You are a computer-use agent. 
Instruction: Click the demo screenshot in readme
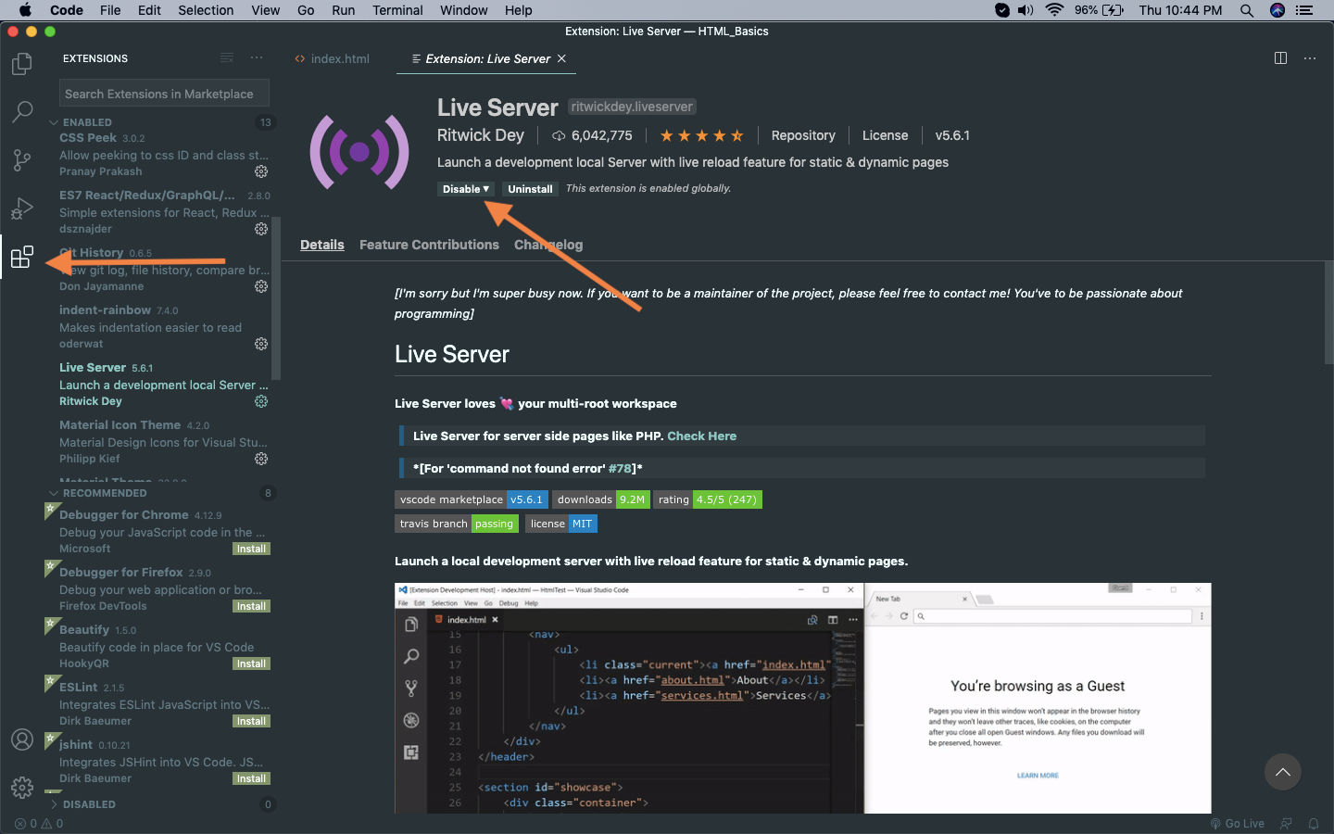(802, 698)
